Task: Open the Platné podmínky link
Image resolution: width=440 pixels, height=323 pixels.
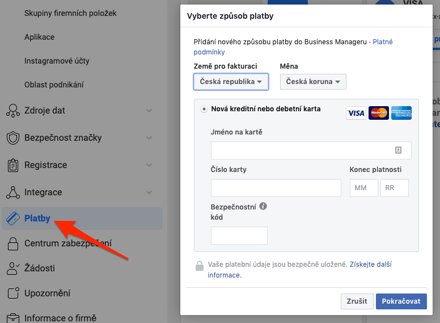Action: click(x=382, y=42)
